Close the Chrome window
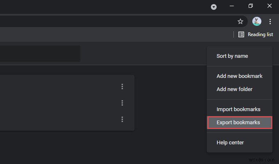279x164 pixels. 269,6
